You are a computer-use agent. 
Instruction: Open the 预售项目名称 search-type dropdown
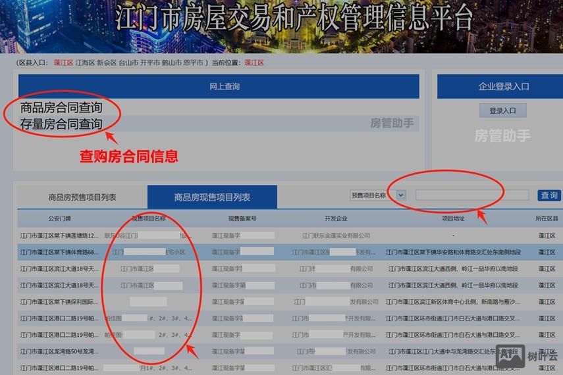pos(378,195)
